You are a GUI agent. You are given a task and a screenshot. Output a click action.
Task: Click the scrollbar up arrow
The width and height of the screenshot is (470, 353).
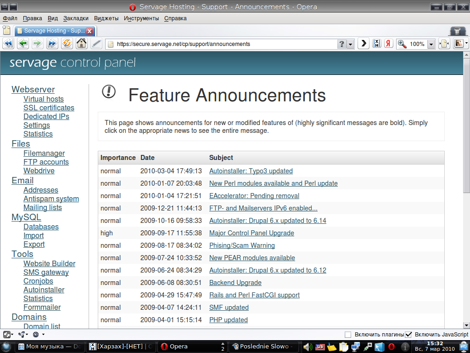pos(467,55)
